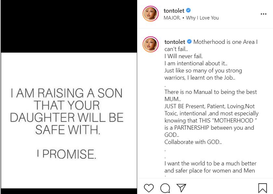Share the post via paper plane icon
This screenshot has height=194, width=273.
click(x=181, y=188)
